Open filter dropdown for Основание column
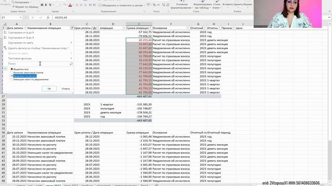Image resolution: width=332 pixels, height=186 pixels. click(x=188, y=28)
